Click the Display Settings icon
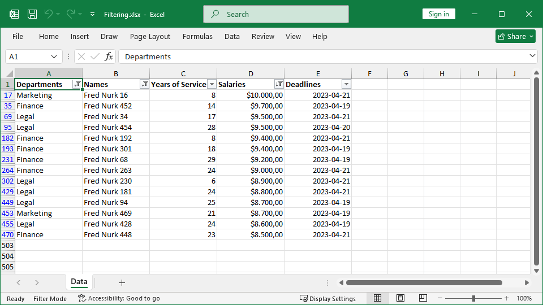The height and width of the screenshot is (305, 543). (304, 298)
